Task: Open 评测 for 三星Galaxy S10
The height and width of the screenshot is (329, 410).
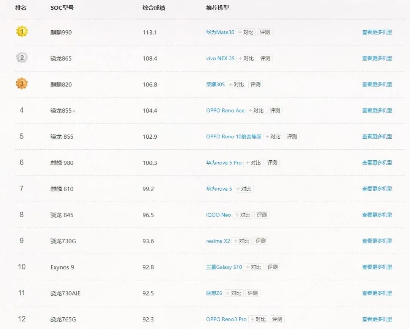Action: 273,267
